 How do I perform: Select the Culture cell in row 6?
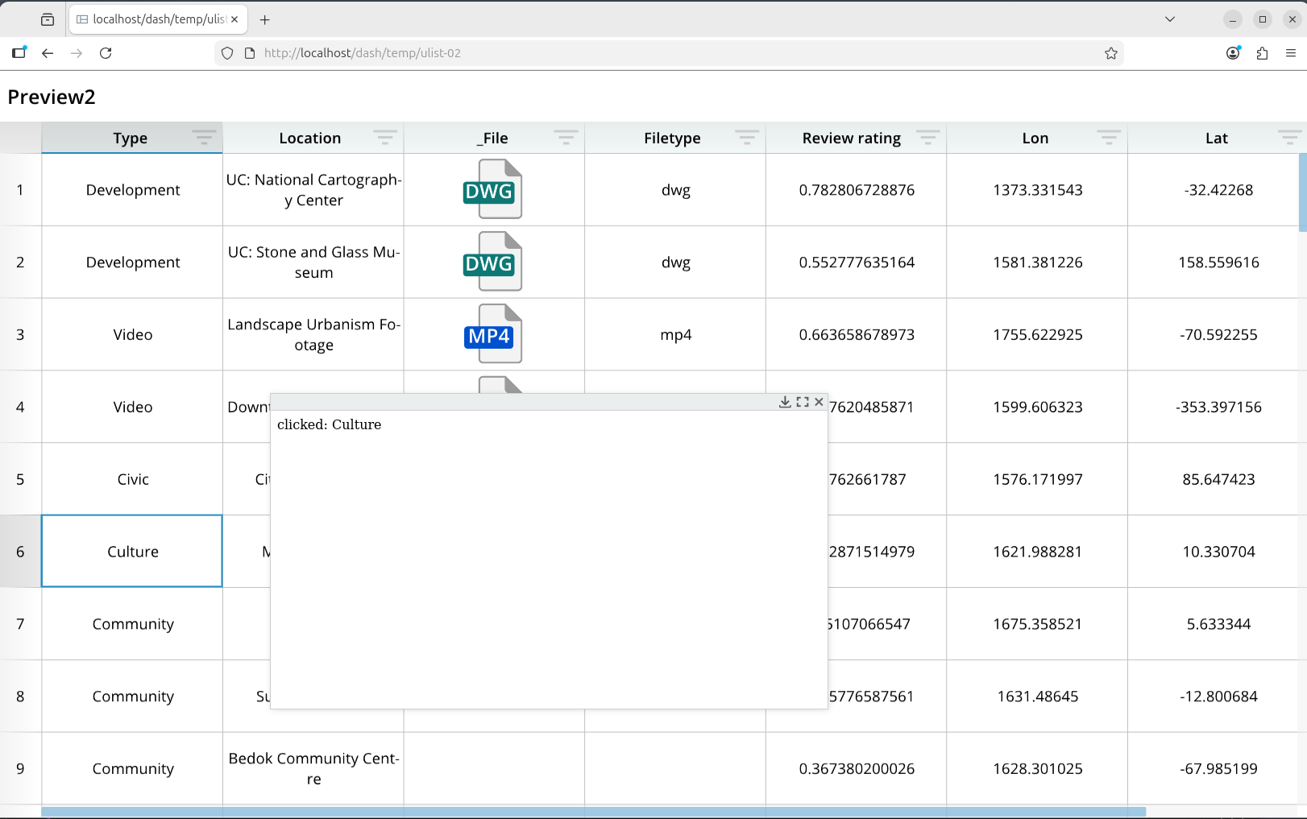(132, 552)
